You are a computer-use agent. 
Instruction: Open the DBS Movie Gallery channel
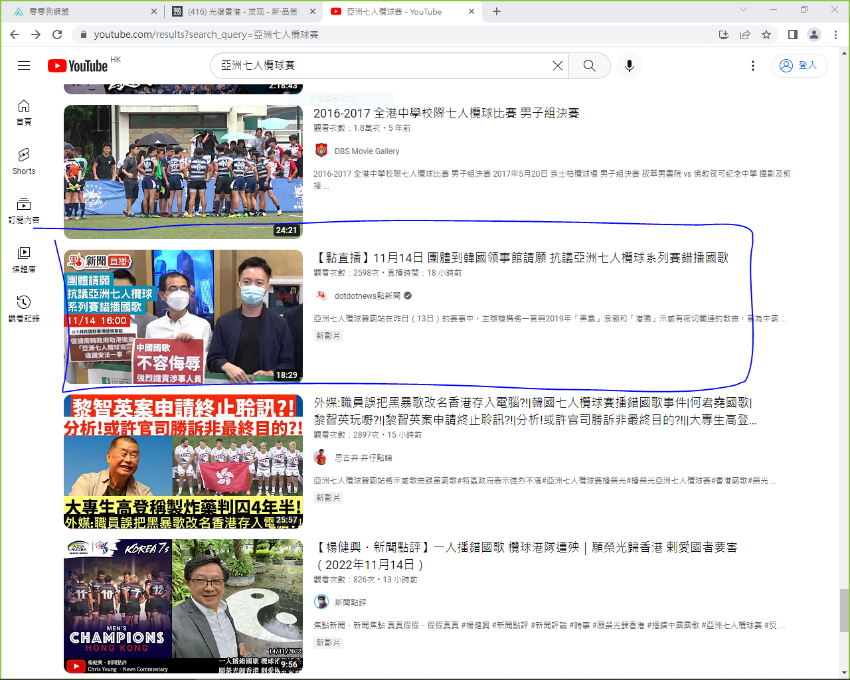point(367,151)
